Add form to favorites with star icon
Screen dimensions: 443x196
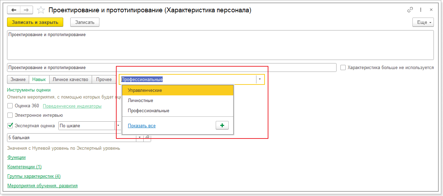pos(41,10)
